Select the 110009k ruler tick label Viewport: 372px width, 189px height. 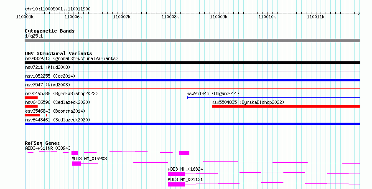(x=219, y=17)
